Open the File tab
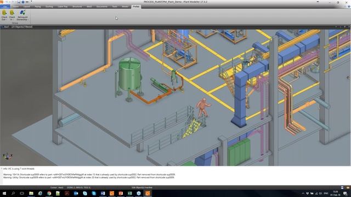Screen dimensions: 351x197 click(x=5, y=7)
